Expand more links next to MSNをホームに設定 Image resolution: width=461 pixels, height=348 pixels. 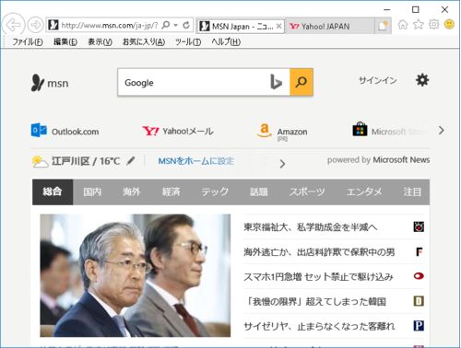282,164
